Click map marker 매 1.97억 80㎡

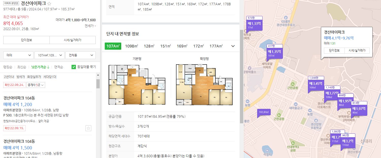pos(359,109)
